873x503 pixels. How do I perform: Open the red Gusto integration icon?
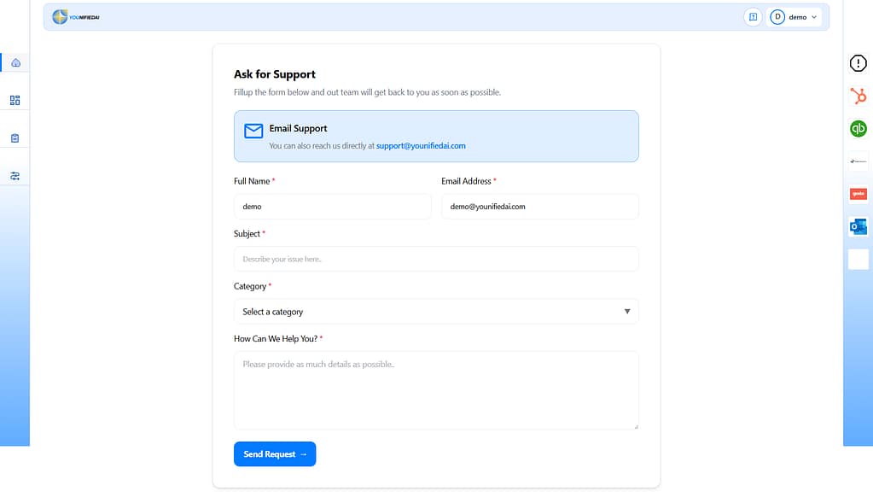858,194
